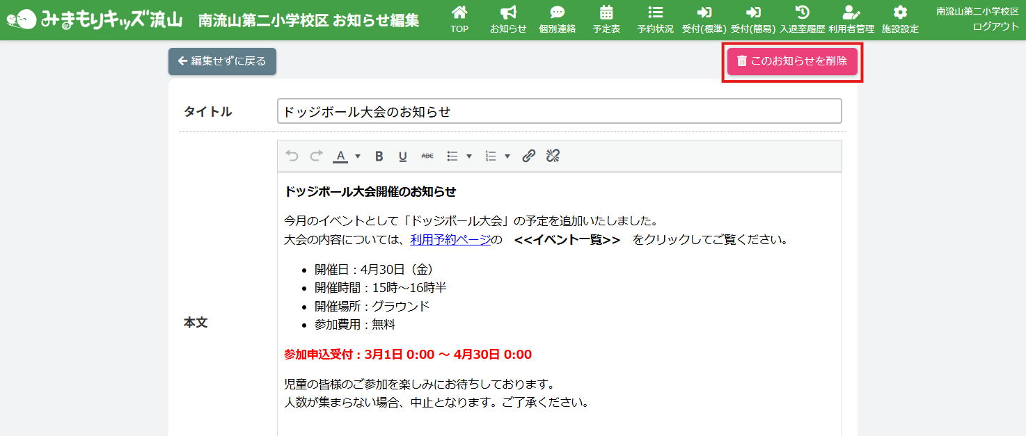The height and width of the screenshot is (436, 1026).
Task: Expand the text color dropdown arrow
Action: coord(358,156)
